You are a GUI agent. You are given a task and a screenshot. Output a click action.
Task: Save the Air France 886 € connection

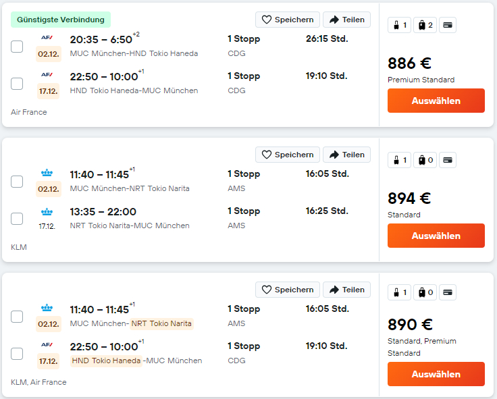point(288,20)
